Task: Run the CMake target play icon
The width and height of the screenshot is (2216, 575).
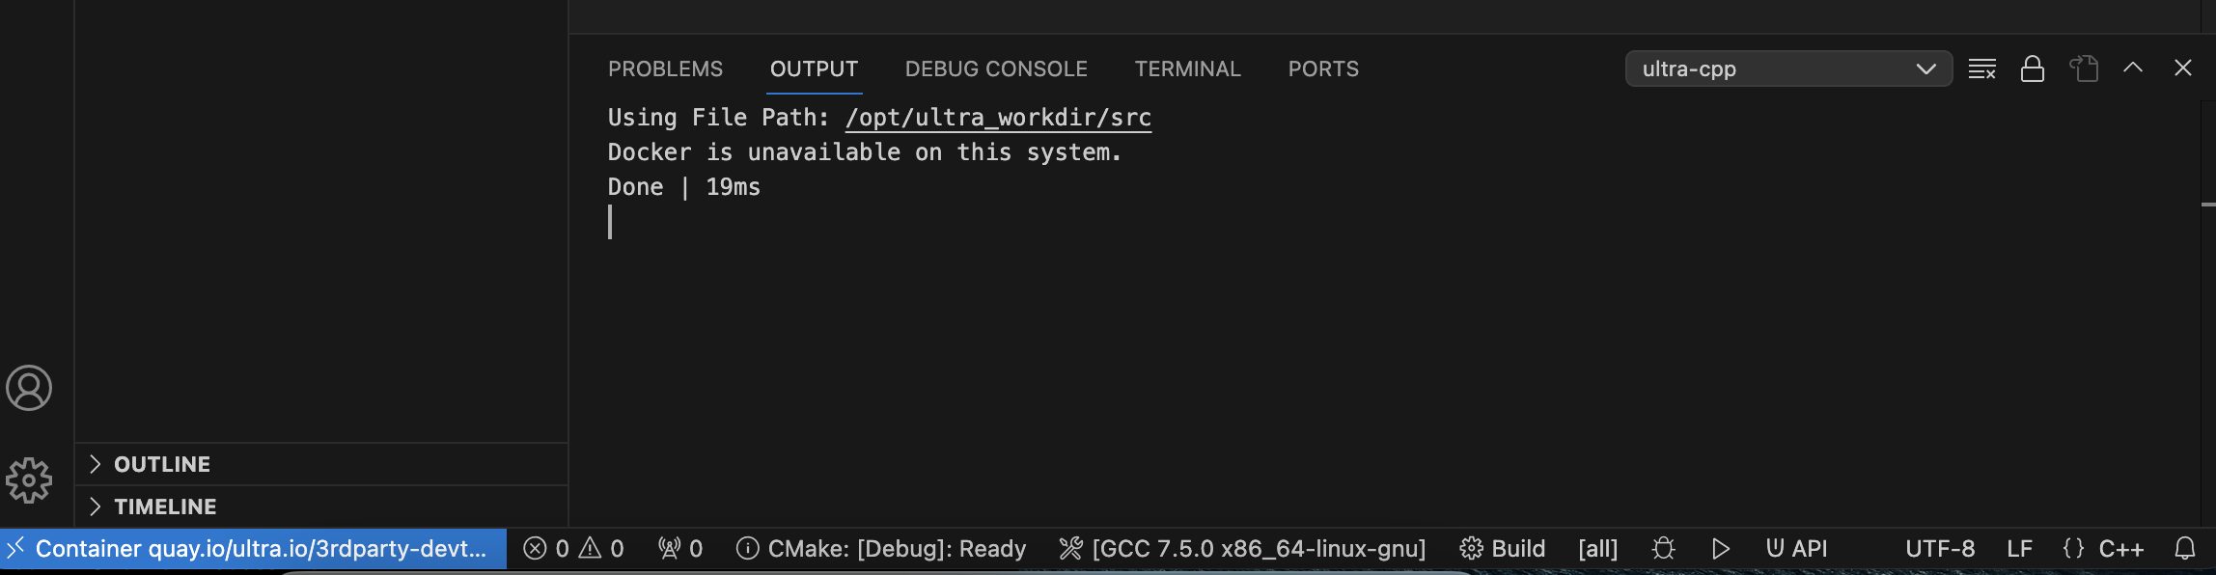Action: (1720, 549)
